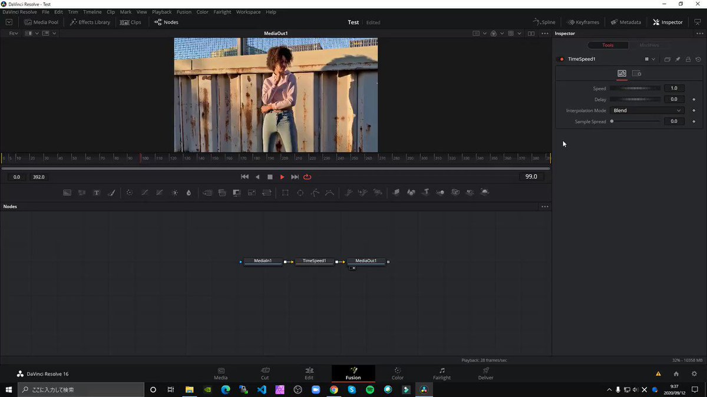Open the Fusion menu in menu bar
Screen dimensions: 707x397
(184, 12)
